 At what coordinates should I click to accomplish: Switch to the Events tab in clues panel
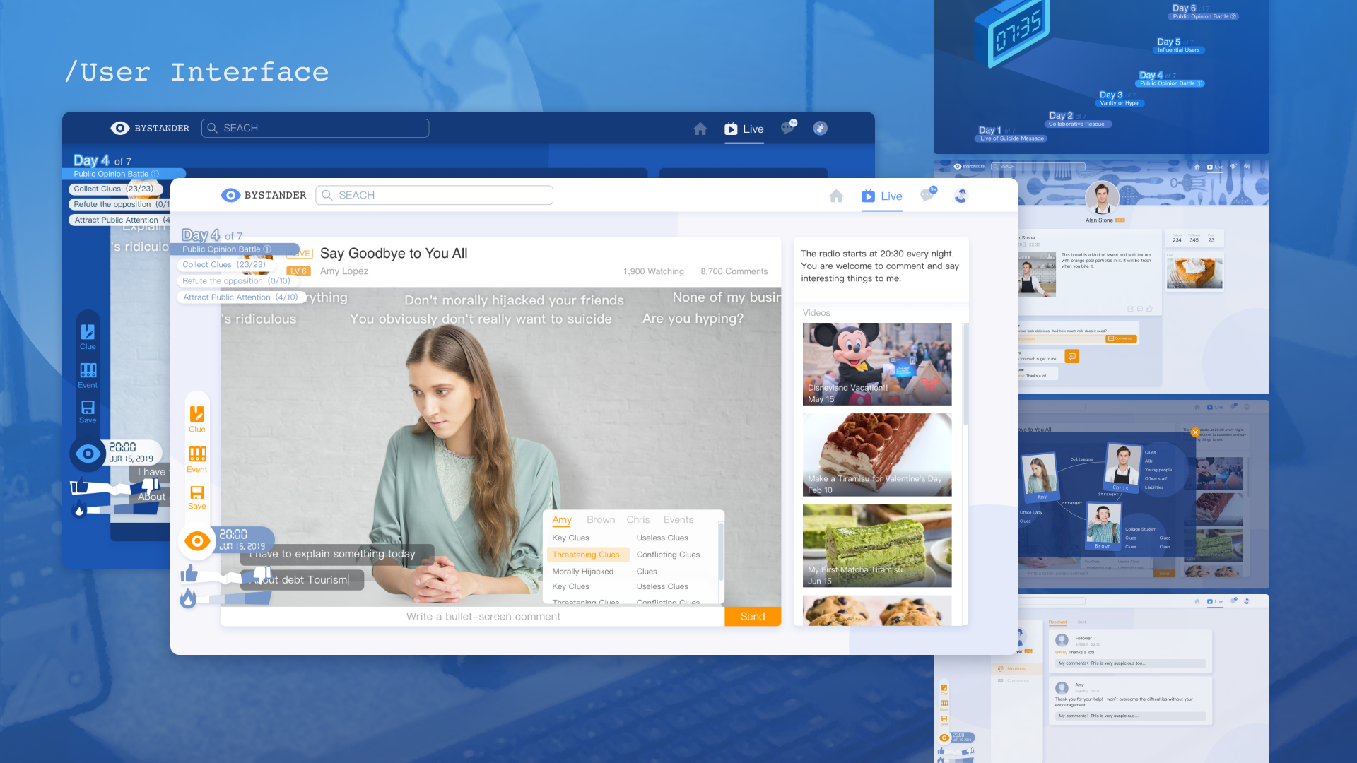(678, 519)
